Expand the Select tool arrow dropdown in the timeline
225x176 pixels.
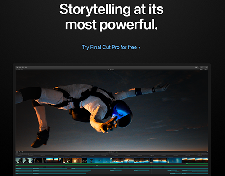[32, 154]
